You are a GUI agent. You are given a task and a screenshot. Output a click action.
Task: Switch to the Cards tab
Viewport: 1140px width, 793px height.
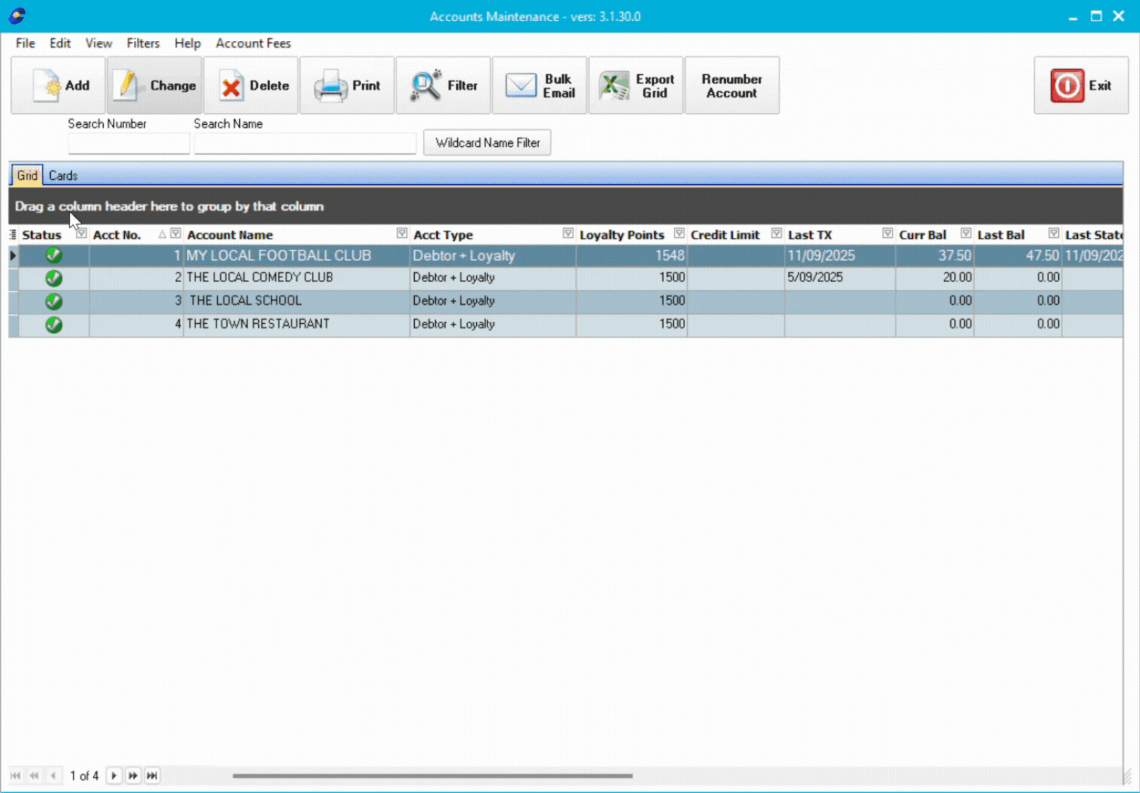coord(63,175)
